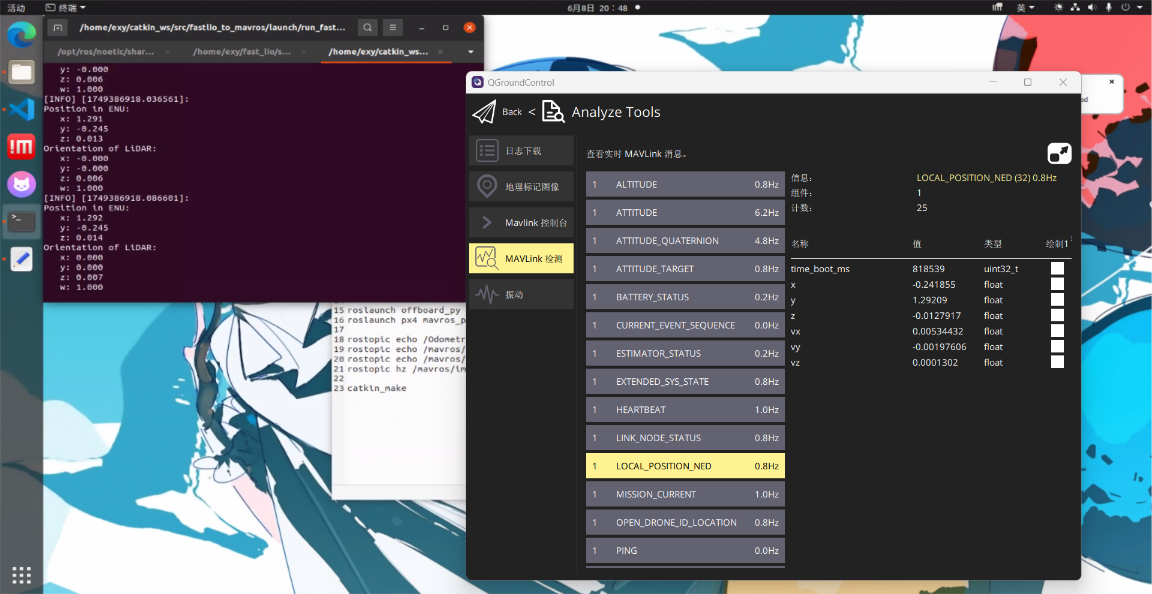Click the terminal search icon

pyautogui.click(x=368, y=28)
